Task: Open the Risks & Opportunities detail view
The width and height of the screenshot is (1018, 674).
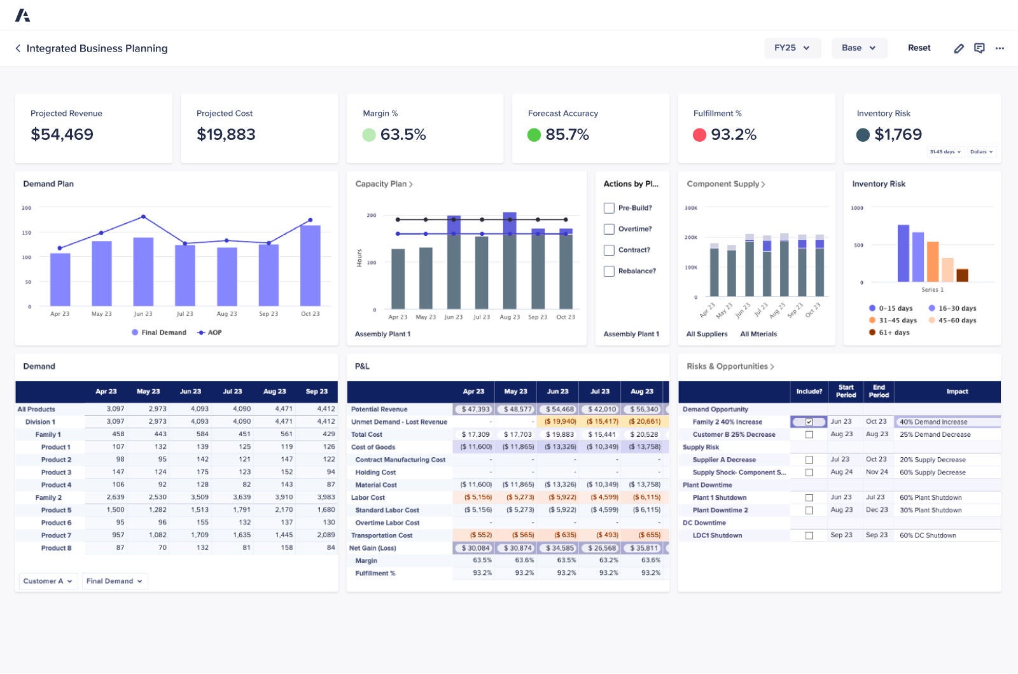Action: click(x=772, y=366)
